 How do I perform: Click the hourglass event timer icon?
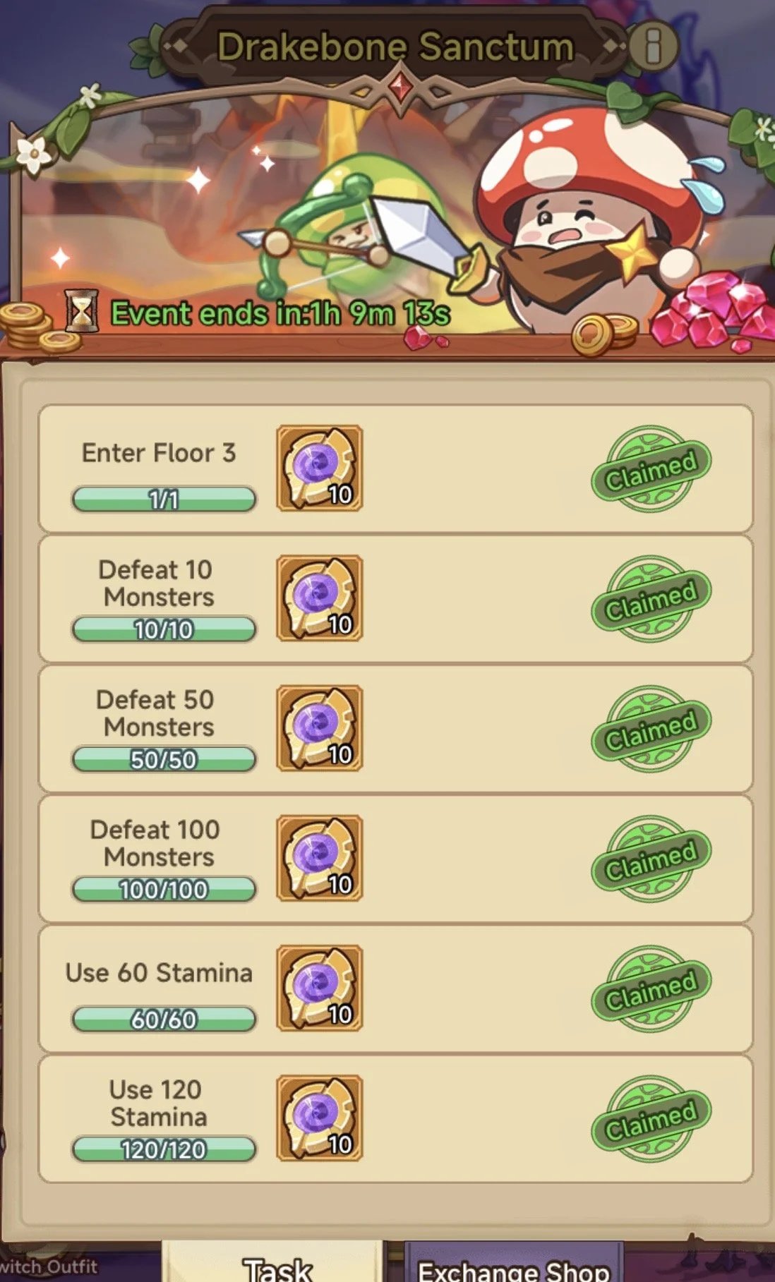point(82,310)
